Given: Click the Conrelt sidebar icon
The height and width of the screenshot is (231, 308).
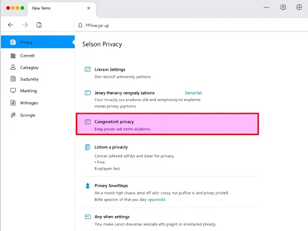Looking at the screenshot, I should [x=13, y=56].
